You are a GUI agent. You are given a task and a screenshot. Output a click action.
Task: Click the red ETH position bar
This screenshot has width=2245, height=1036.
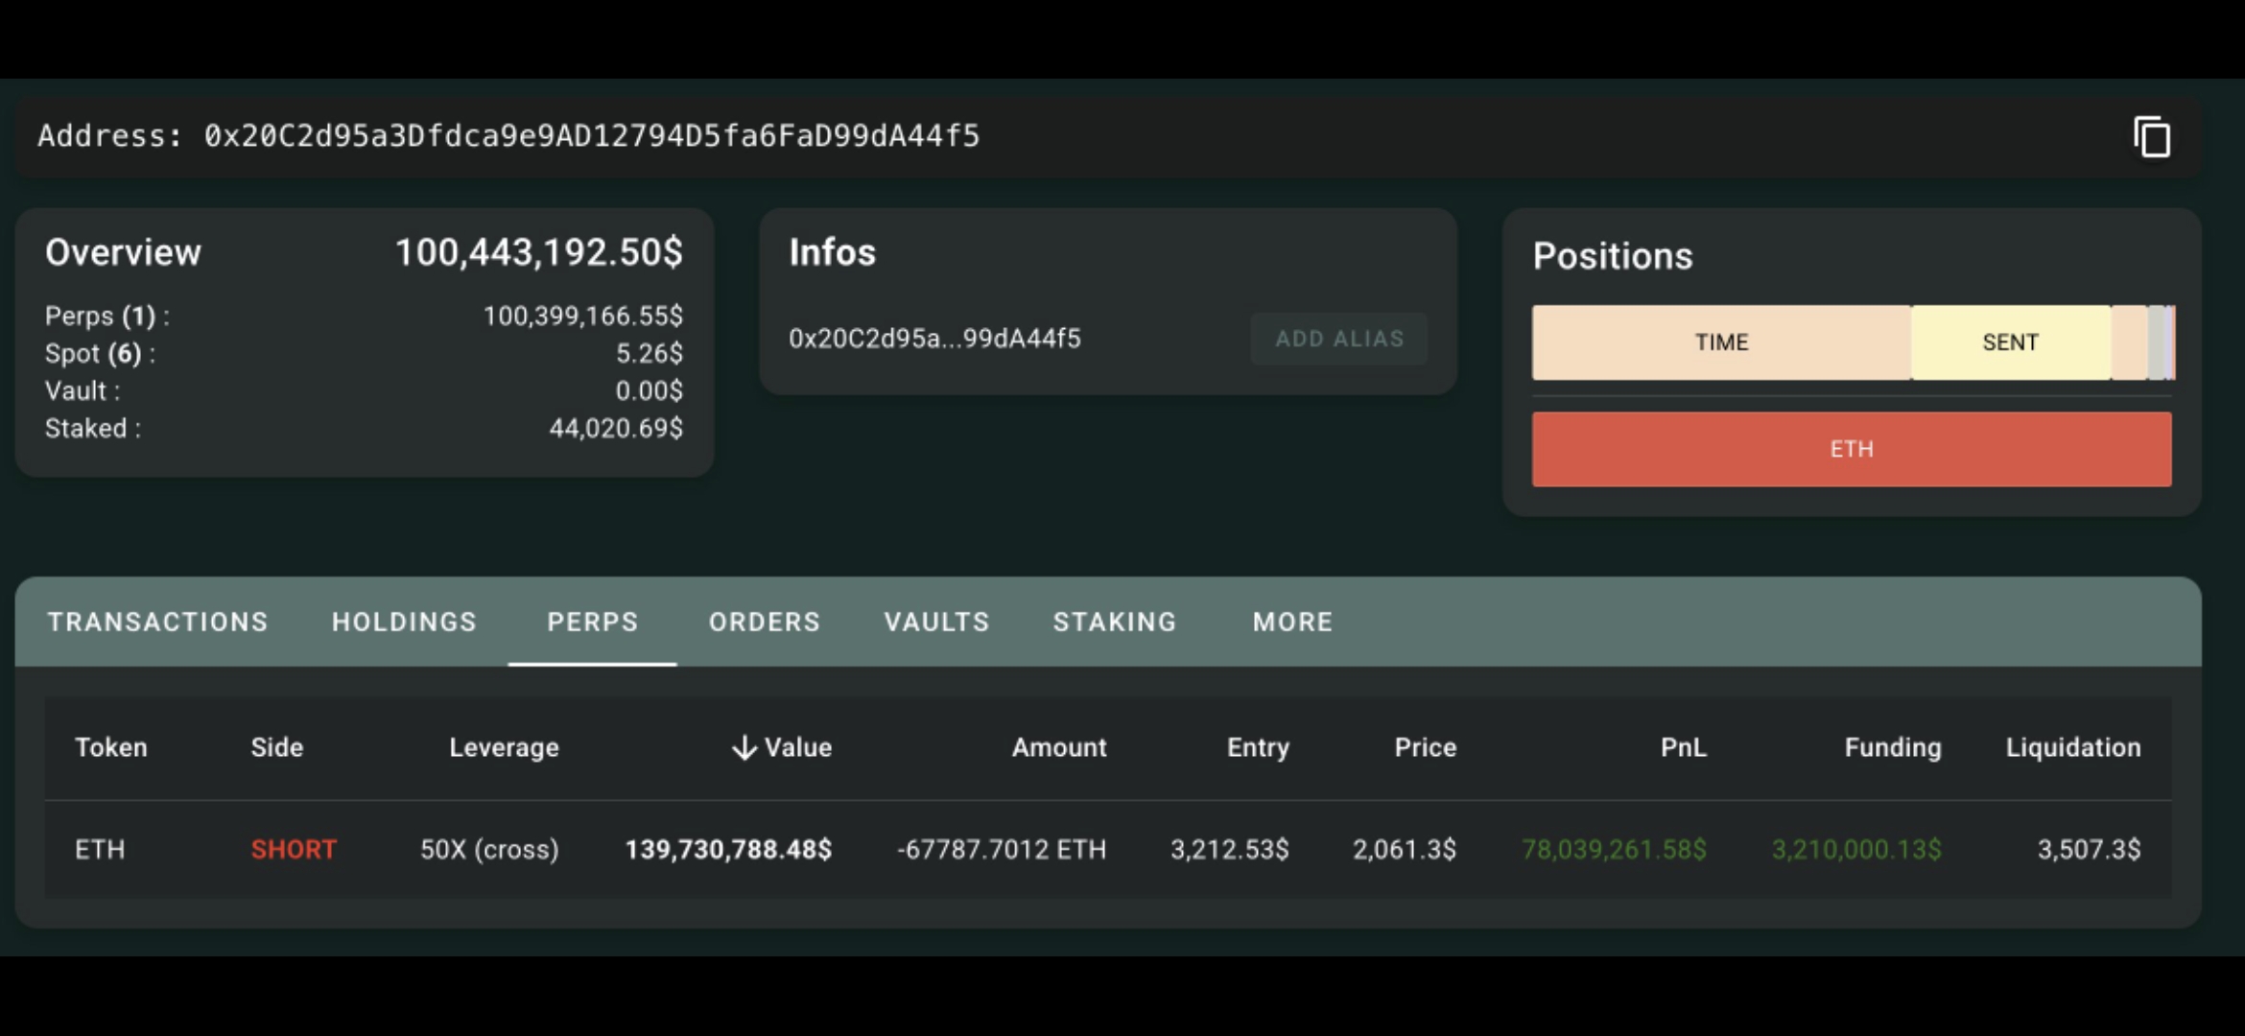click(x=1851, y=449)
